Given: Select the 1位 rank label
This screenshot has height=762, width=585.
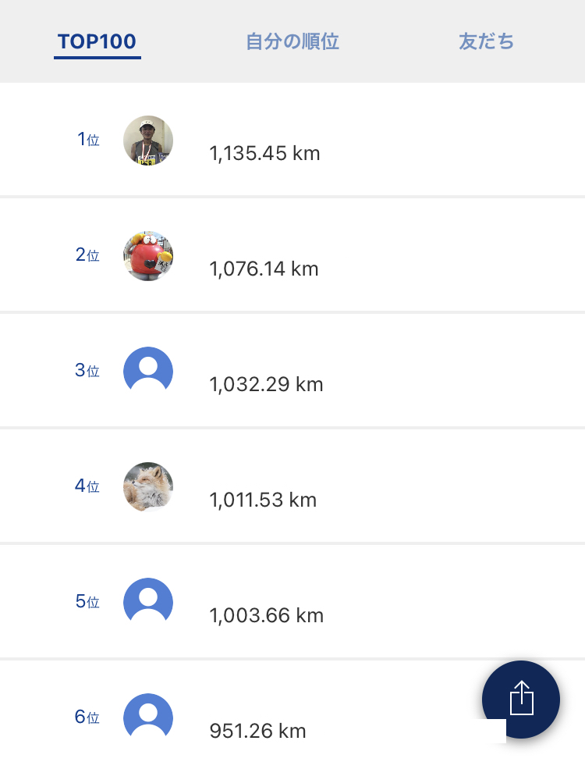Looking at the screenshot, I should click(x=88, y=140).
